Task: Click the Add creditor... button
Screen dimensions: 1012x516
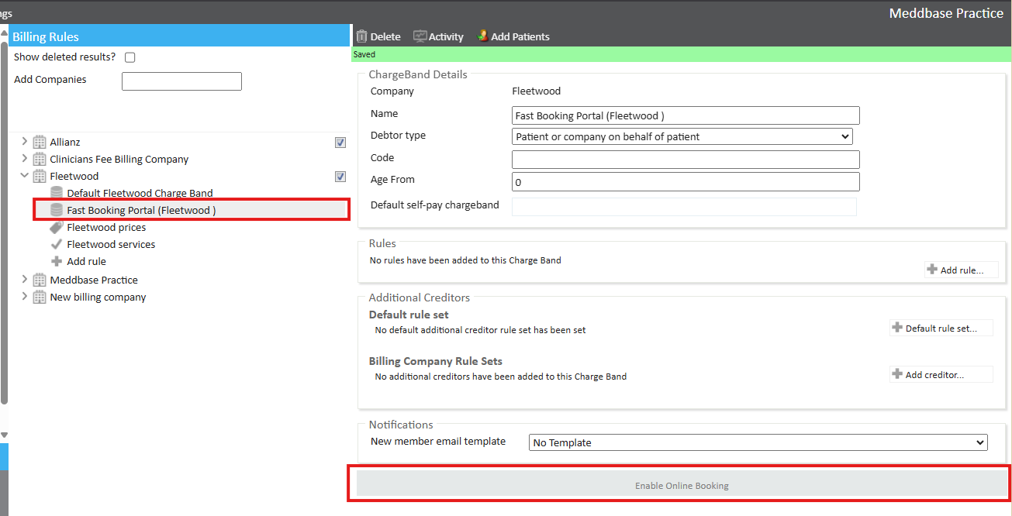Action: (x=941, y=375)
